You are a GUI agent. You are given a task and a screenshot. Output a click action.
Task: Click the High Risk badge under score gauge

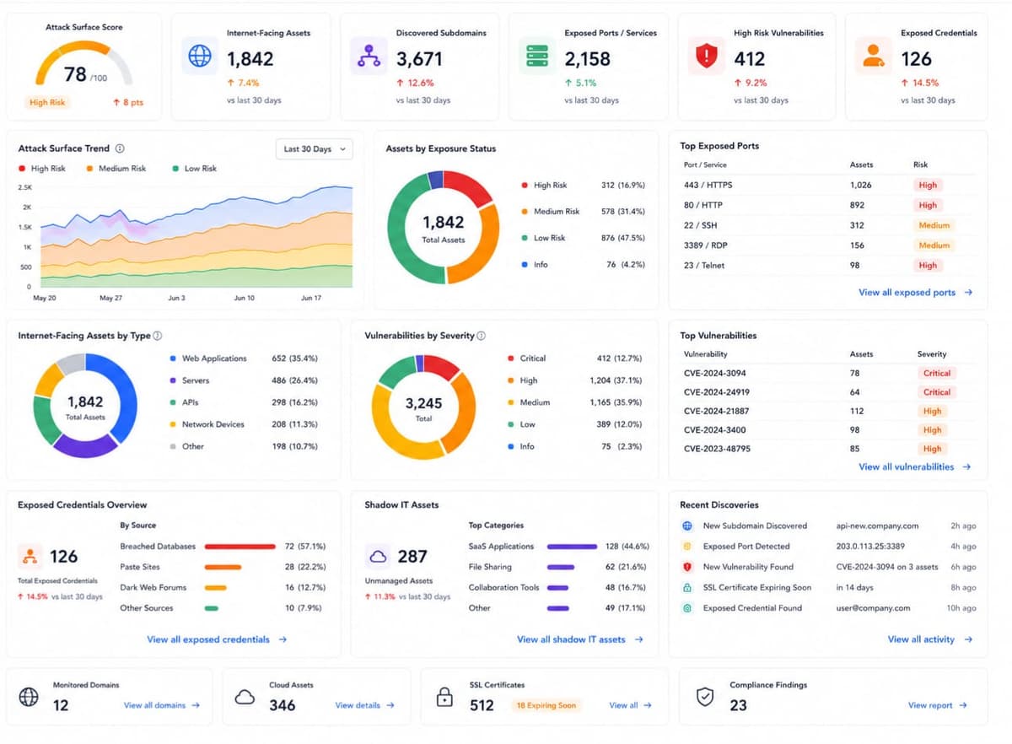coord(48,102)
